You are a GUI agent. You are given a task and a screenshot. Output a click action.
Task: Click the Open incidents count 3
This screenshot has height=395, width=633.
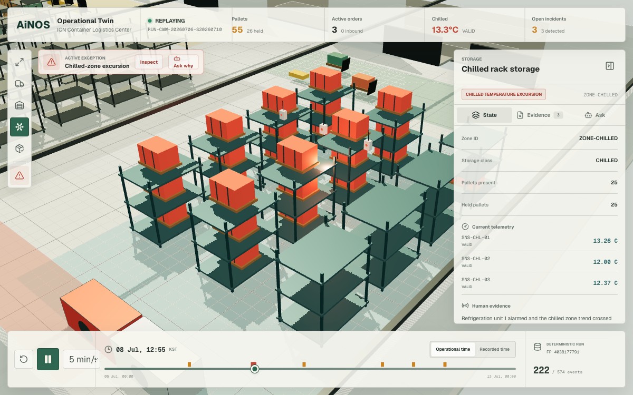point(534,30)
